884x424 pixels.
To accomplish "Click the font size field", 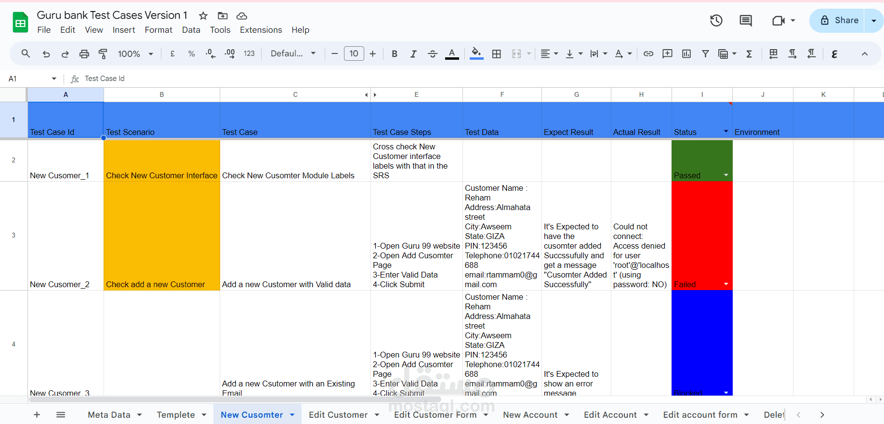I will [x=354, y=53].
